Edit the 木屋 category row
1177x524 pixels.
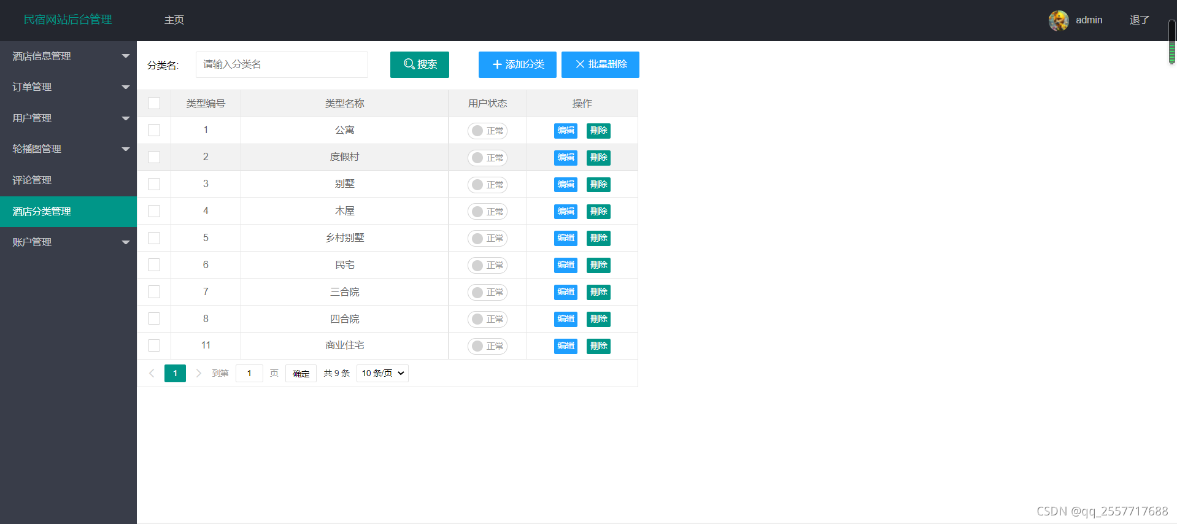click(x=566, y=212)
